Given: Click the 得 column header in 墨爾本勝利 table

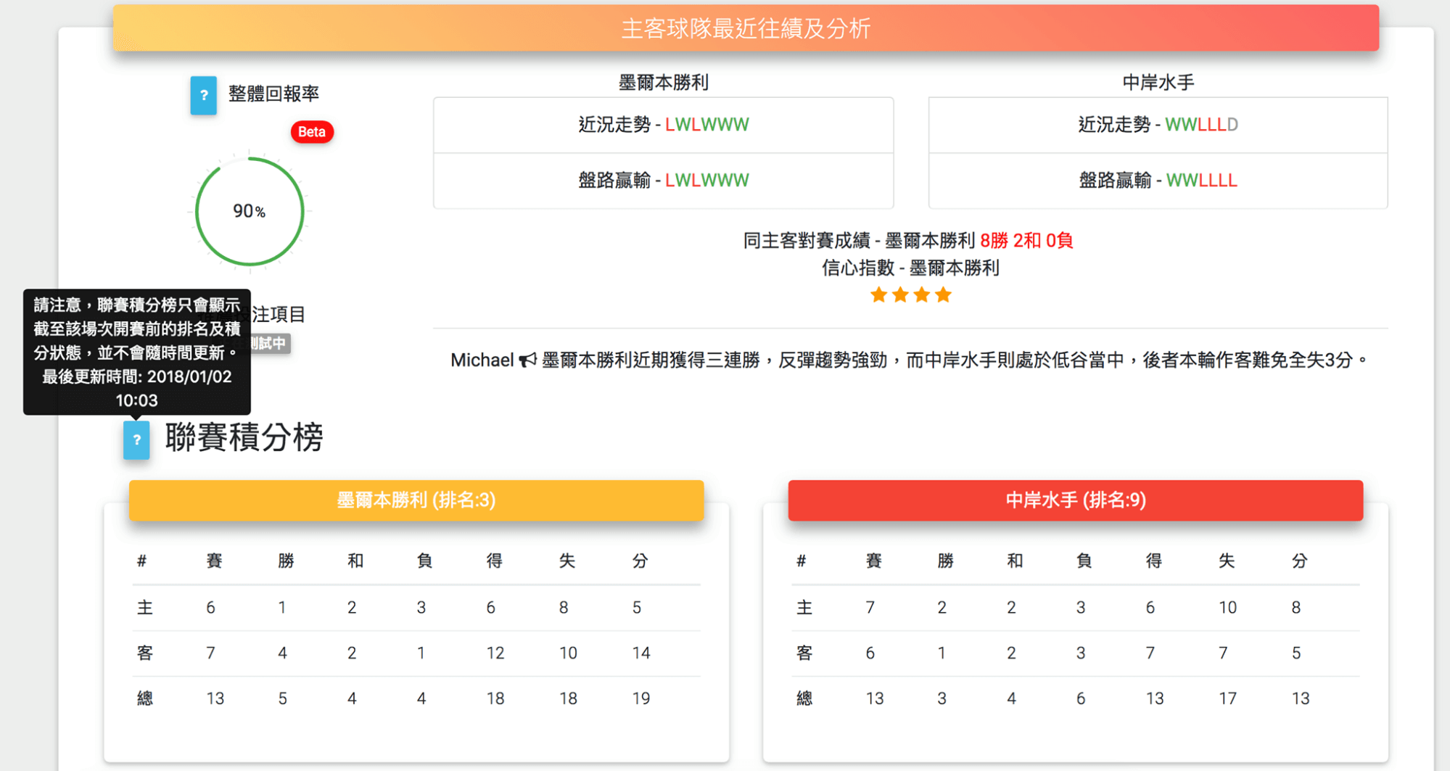Looking at the screenshot, I should (495, 561).
